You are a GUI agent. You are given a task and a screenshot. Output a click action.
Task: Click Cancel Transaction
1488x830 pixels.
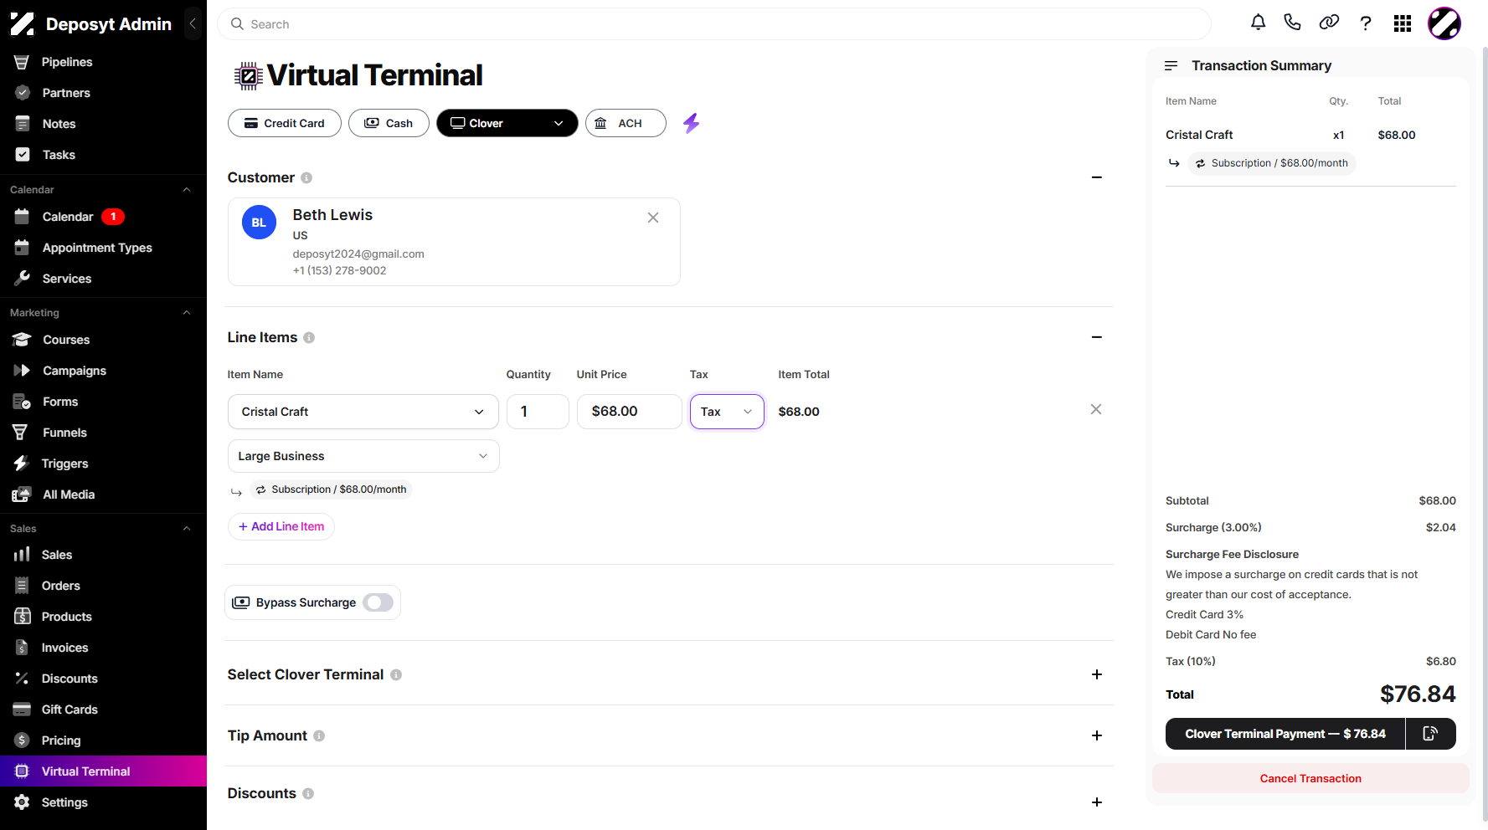pos(1310,778)
